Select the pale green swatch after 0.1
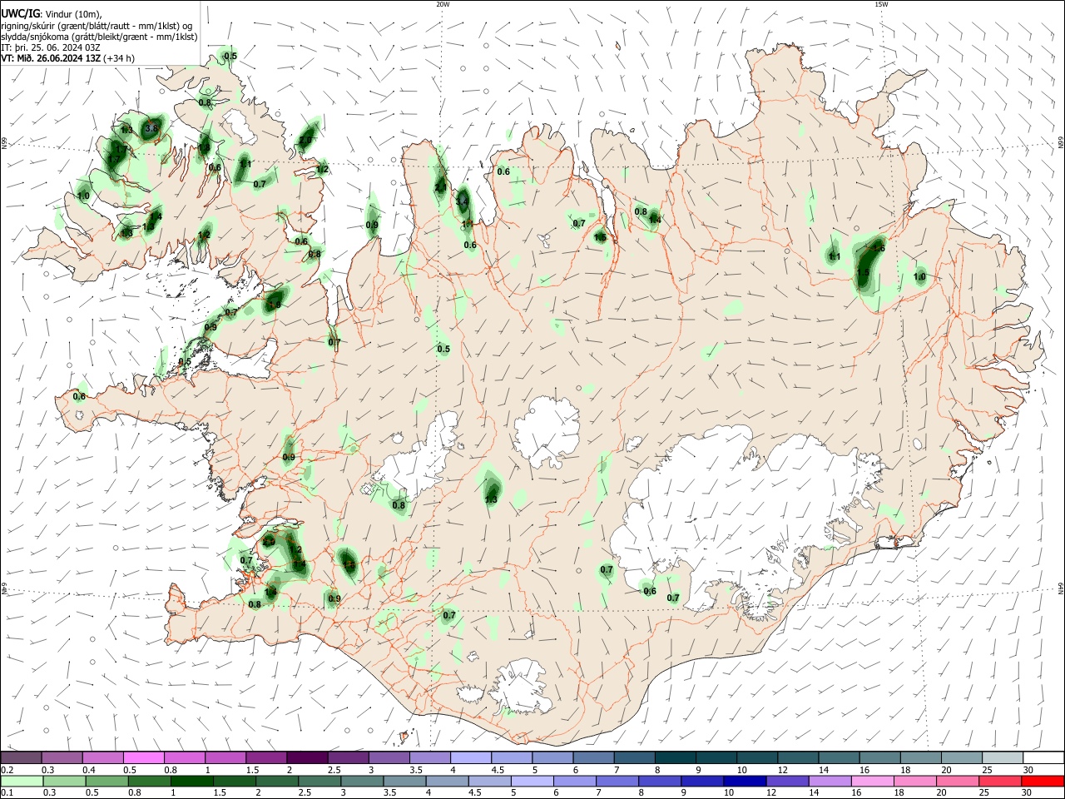This screenshot has height=799, width=1065. point(22,781)
